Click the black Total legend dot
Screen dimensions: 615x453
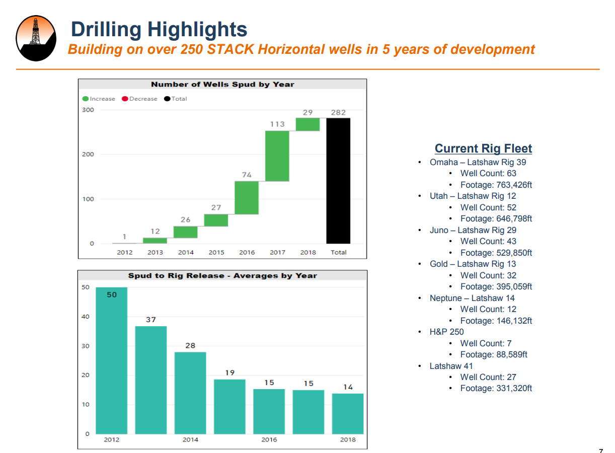pyautogui.click(x=167, y=99)
